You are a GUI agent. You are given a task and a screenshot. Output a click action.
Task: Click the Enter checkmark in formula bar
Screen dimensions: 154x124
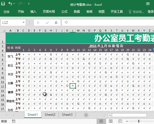pyautogui.click(x=47, y=23)
